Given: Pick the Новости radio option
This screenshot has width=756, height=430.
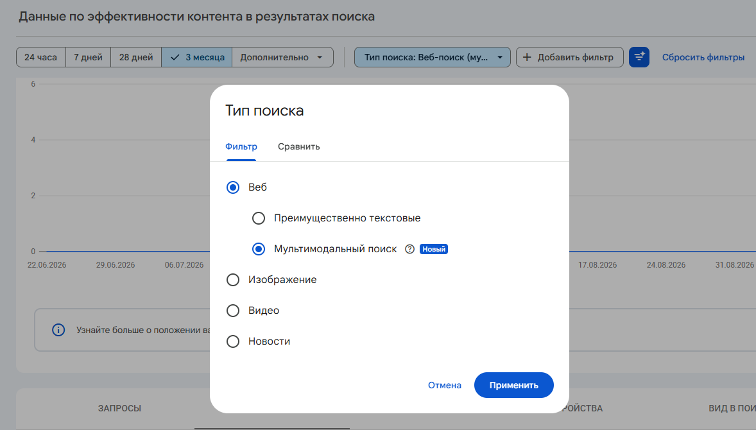Looking at the screenshot, I should [233, 342].
